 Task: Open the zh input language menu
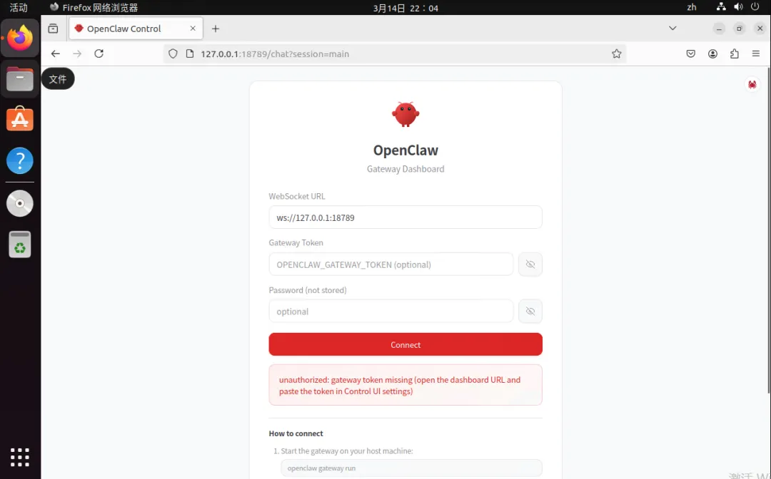point(691,7)
